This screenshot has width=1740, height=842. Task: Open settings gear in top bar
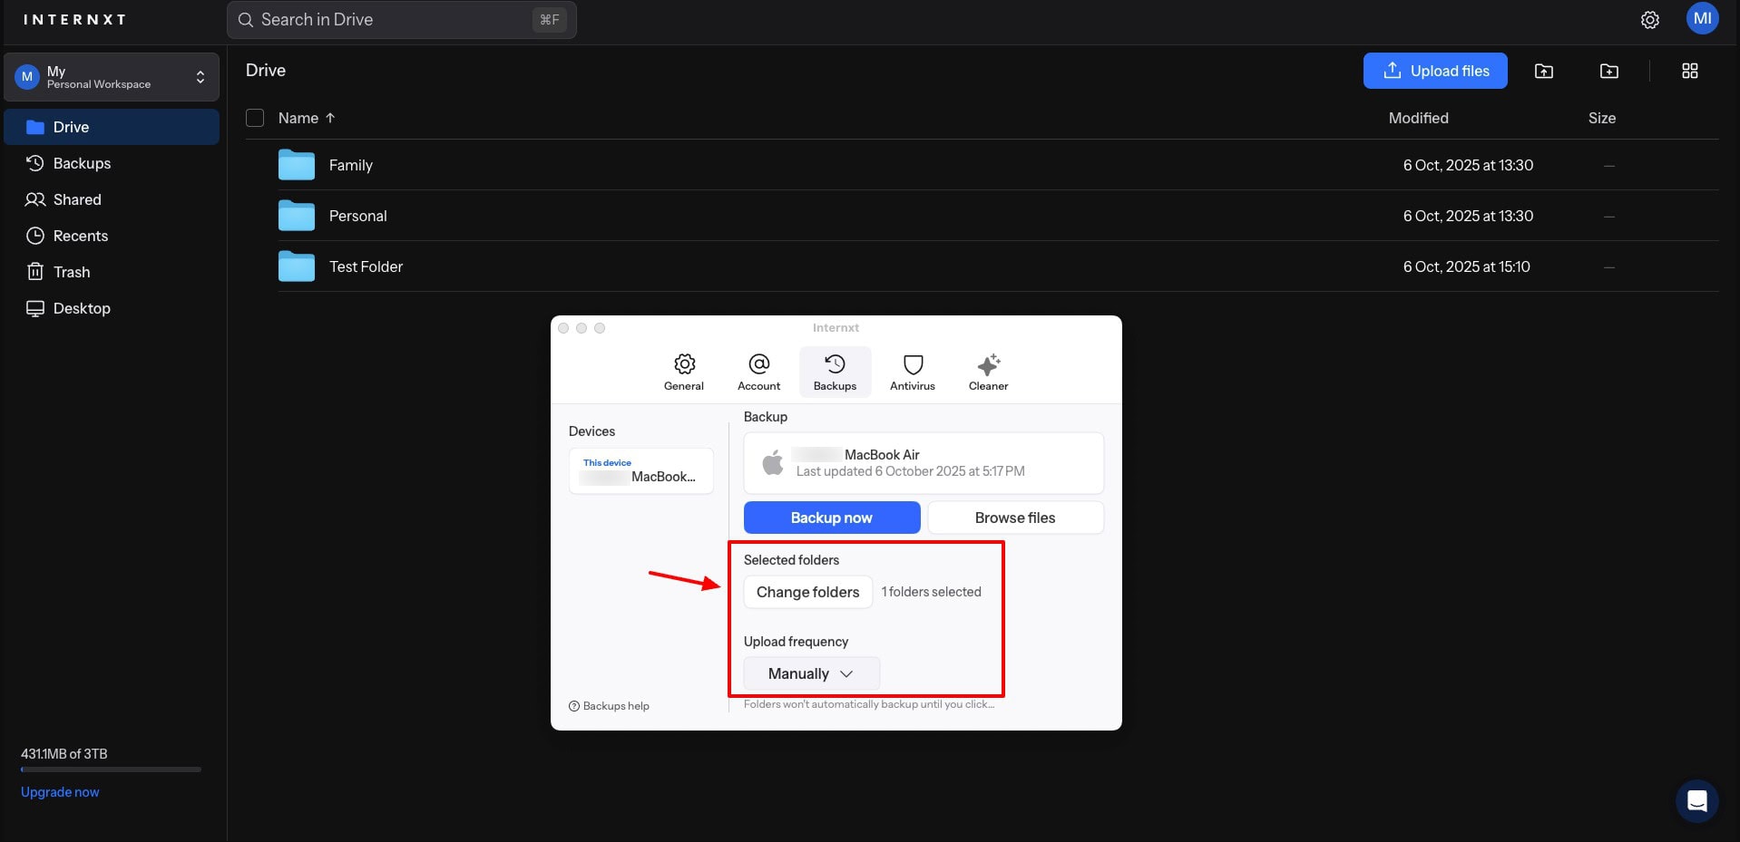click(x=1650, y=20)
